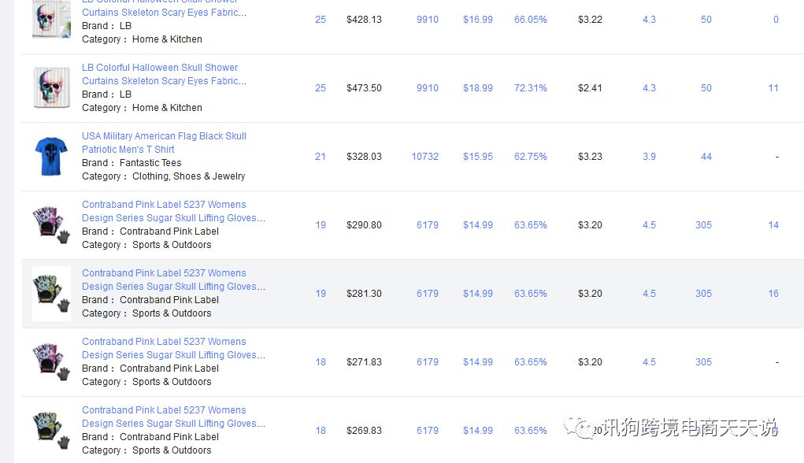The height and width of the screenshot is (463, 804).
Task: Open the lifting gloves thumbnail in the $281.30 row
Action: tap(51, 294)
